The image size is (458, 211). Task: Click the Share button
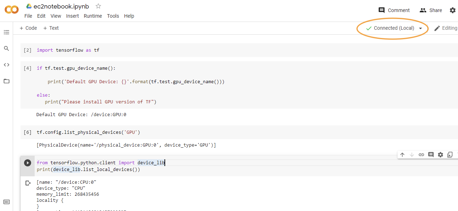pos(431,10)
